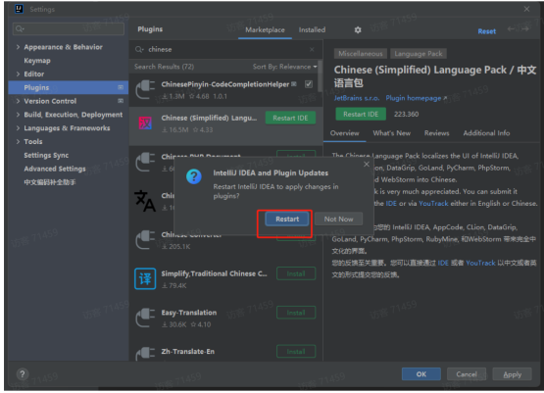Click the Zh-Translate-En plugin icon

(145, 354)
